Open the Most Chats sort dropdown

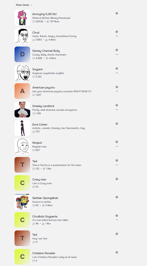click(24, 5)
